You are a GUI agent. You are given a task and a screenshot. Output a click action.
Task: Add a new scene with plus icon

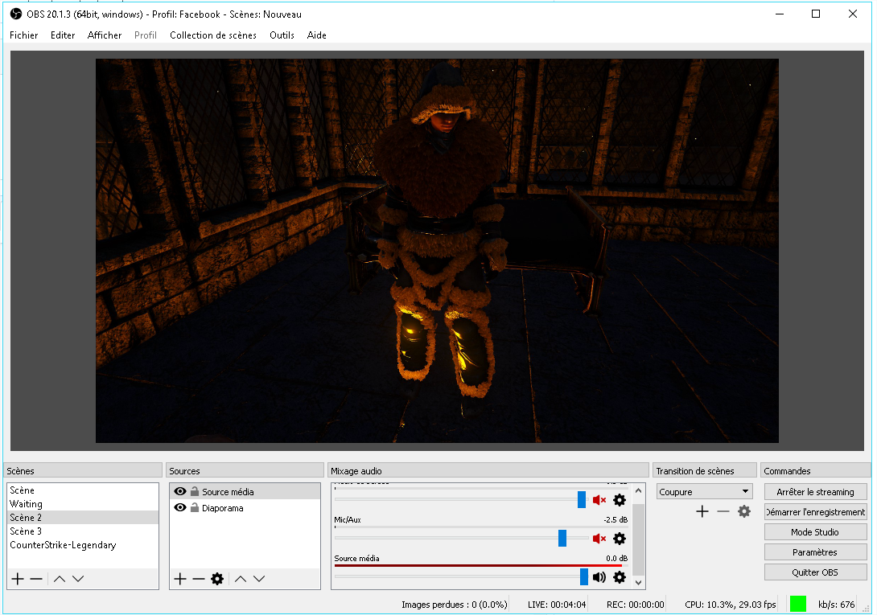click(x=18, y=579)
